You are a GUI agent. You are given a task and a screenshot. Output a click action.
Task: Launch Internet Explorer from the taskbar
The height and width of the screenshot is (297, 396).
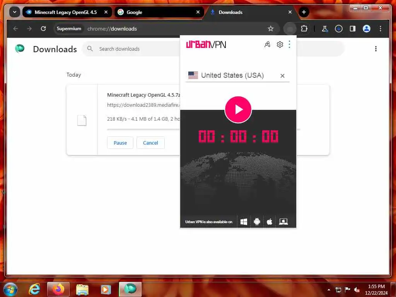(x=34, y=289)
